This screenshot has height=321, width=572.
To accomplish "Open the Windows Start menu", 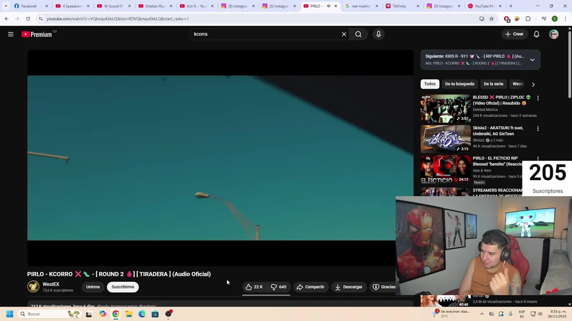I will pyautogui.click(x=9, y=314).
